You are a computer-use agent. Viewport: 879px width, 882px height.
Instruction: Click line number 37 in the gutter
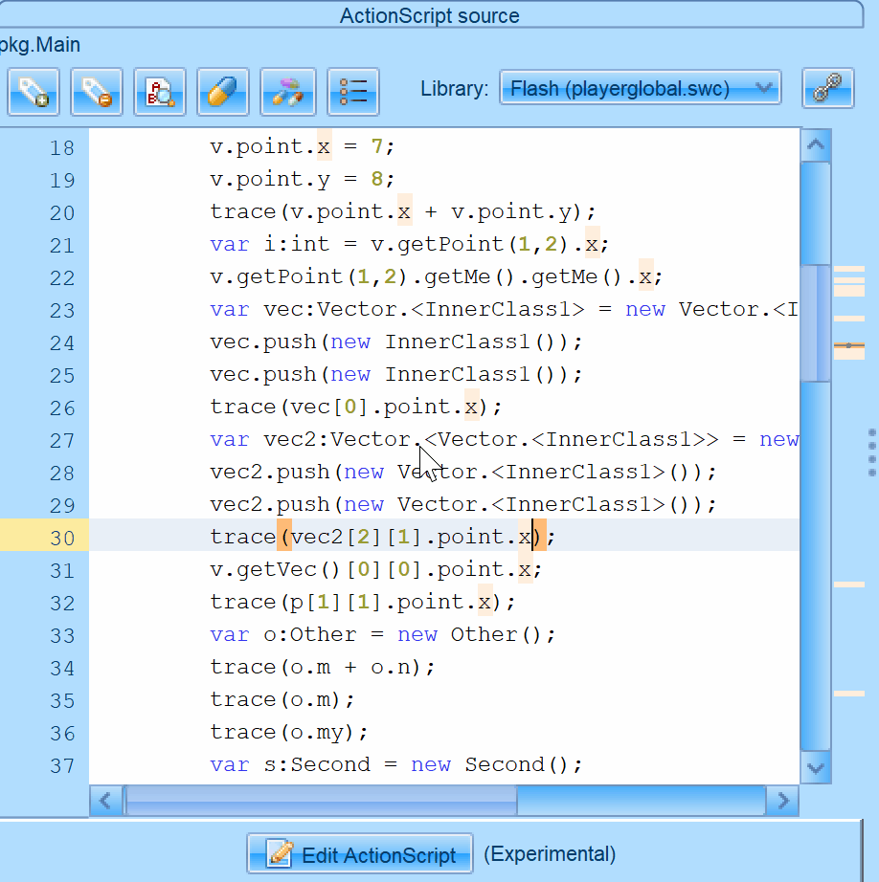62,766
